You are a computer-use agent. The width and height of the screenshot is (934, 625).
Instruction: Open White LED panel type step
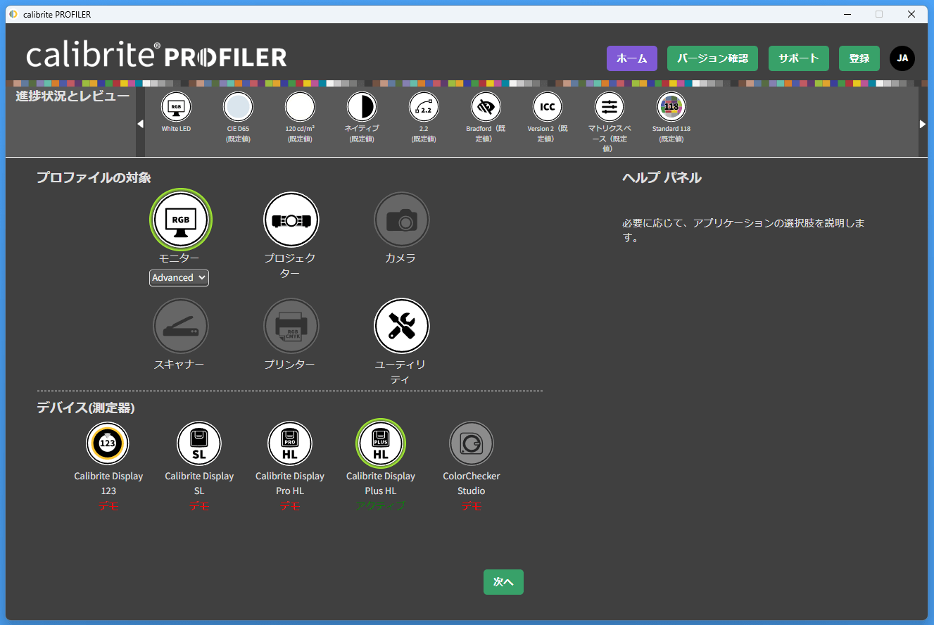click(x=176, y=108)
